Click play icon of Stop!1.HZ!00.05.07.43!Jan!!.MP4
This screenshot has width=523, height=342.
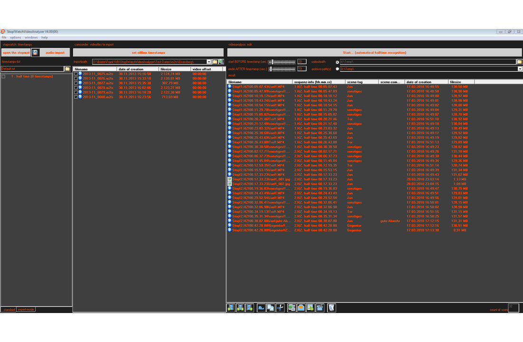230,86
